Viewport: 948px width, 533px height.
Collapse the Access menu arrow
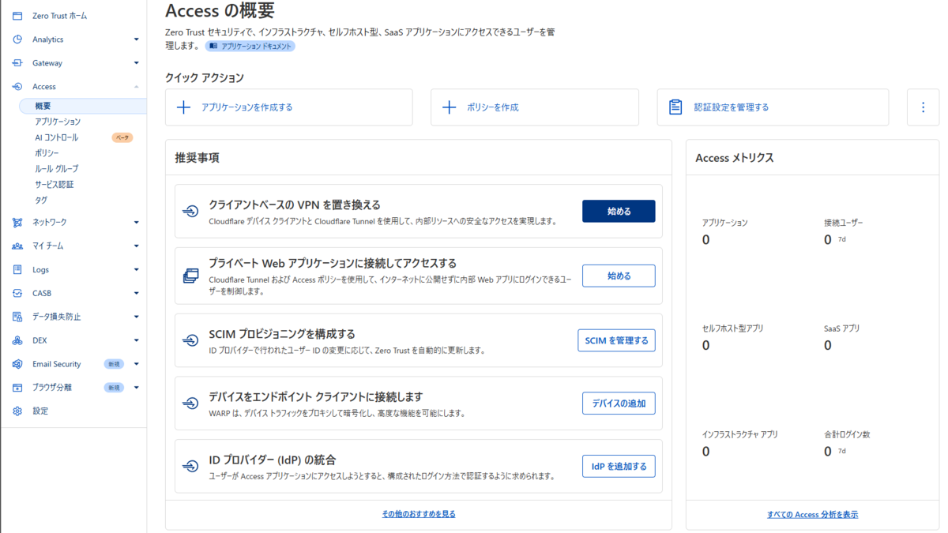137,87
